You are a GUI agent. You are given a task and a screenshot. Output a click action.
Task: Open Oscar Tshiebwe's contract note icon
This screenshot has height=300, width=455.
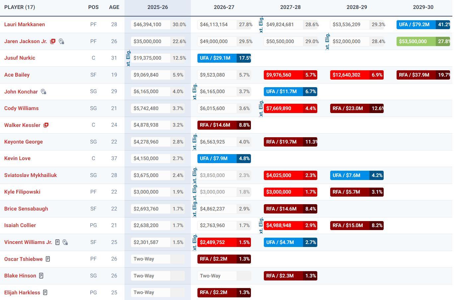(48, 259)
